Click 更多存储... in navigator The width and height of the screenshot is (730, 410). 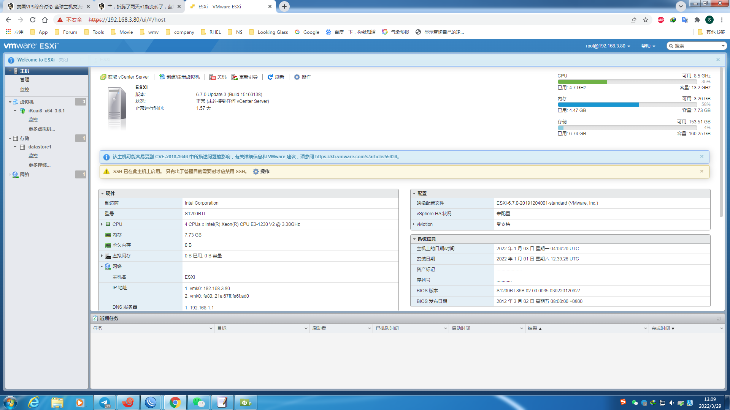click(x=40, y=165)
